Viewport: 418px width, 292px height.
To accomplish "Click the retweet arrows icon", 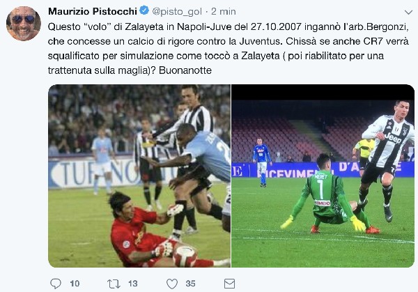I will pos(114,284).
